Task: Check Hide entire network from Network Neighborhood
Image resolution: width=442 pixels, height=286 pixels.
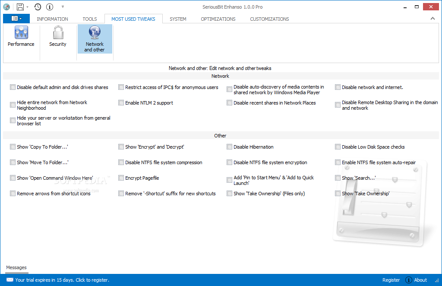Action: 13,105
